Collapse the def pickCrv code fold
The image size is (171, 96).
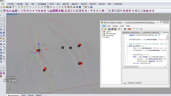[x=128, y=46]
